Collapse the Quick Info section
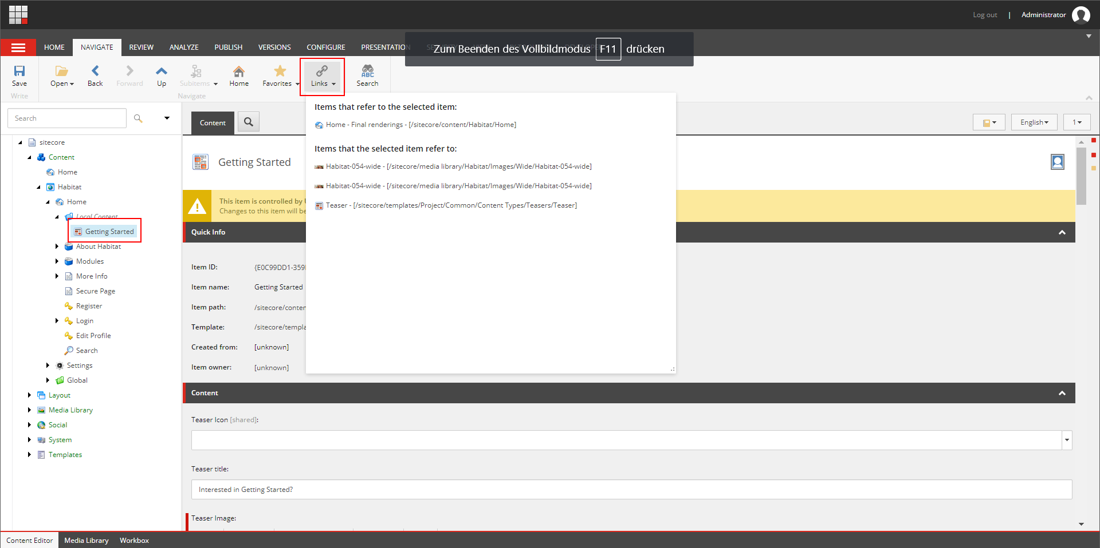Screen dimensions: 1100x548 point(1062,232)
